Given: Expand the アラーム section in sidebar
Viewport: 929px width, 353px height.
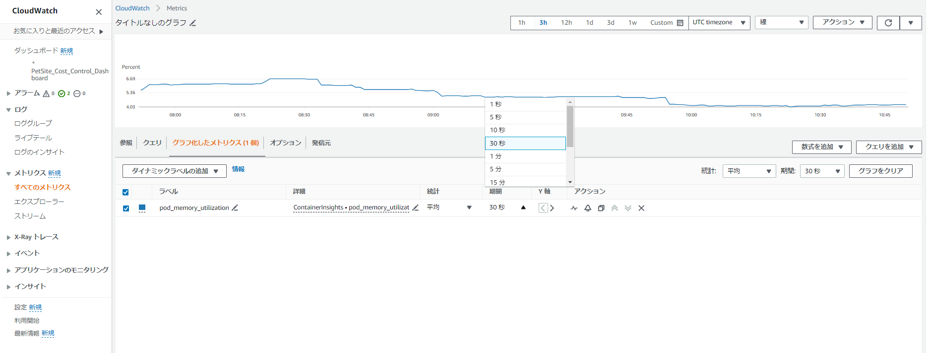Looking at the screenshot, I should coord(8,93).
